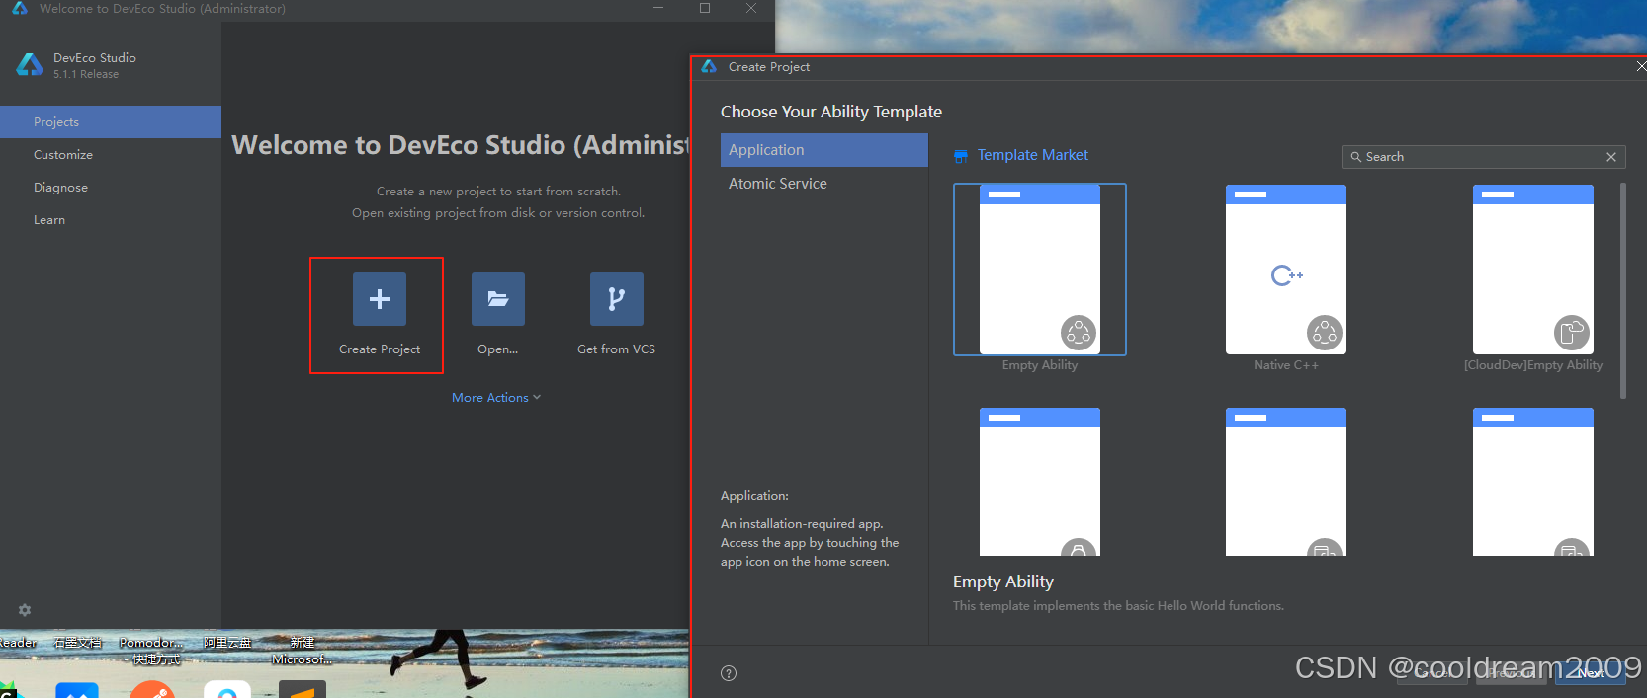The image size is (1647, 698).
Task: Click the Get from VCS label
Action: pyautogui.click(x=616, y=349)
